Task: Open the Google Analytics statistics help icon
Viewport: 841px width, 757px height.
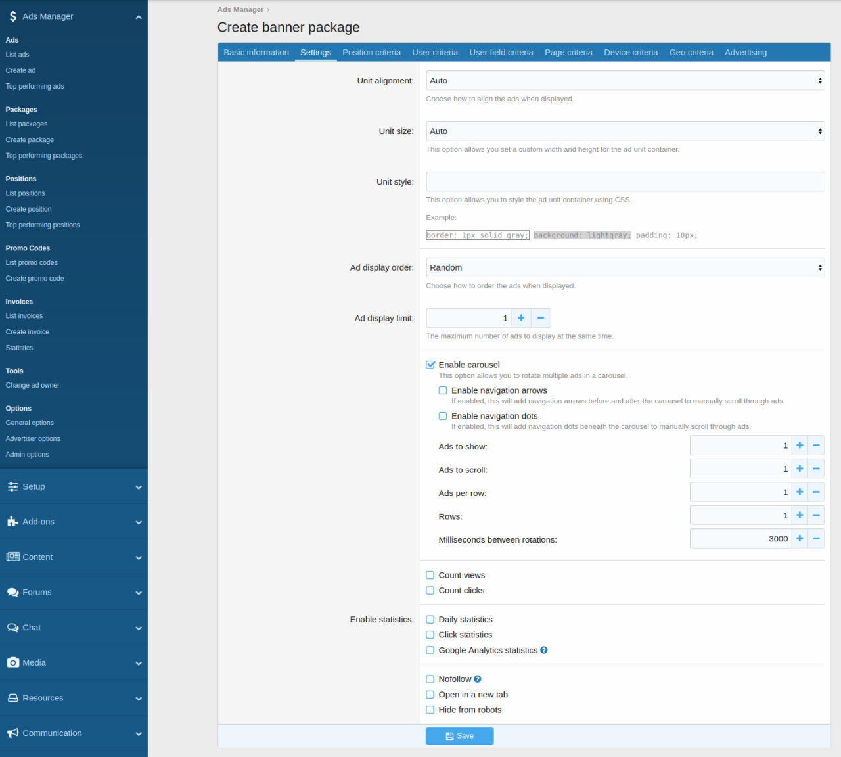Action: pos(543,650)
